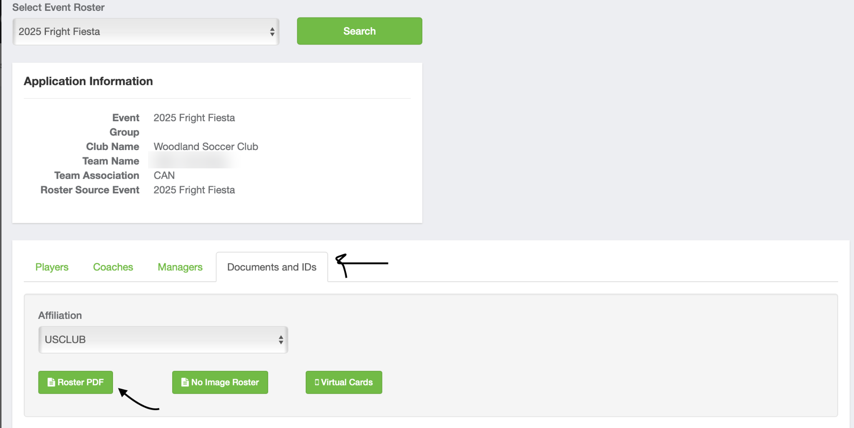
Task: Click the Roster Source Event label
Action: (x=90, y=190)
